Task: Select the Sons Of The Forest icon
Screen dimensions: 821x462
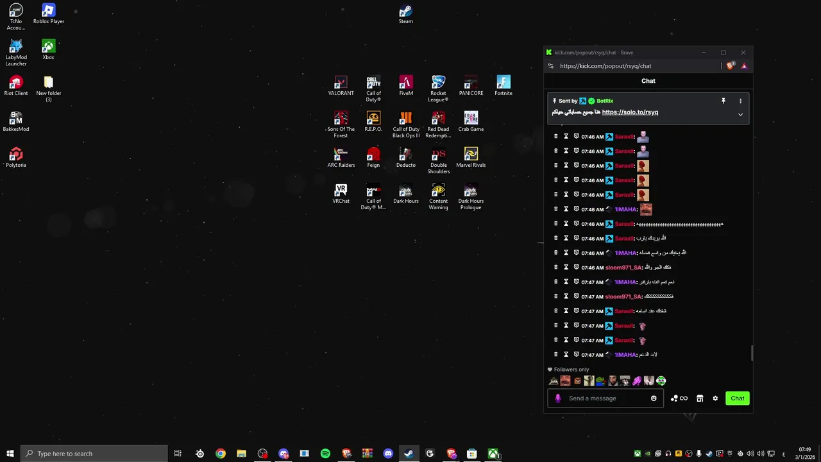Action: point(341,125)
